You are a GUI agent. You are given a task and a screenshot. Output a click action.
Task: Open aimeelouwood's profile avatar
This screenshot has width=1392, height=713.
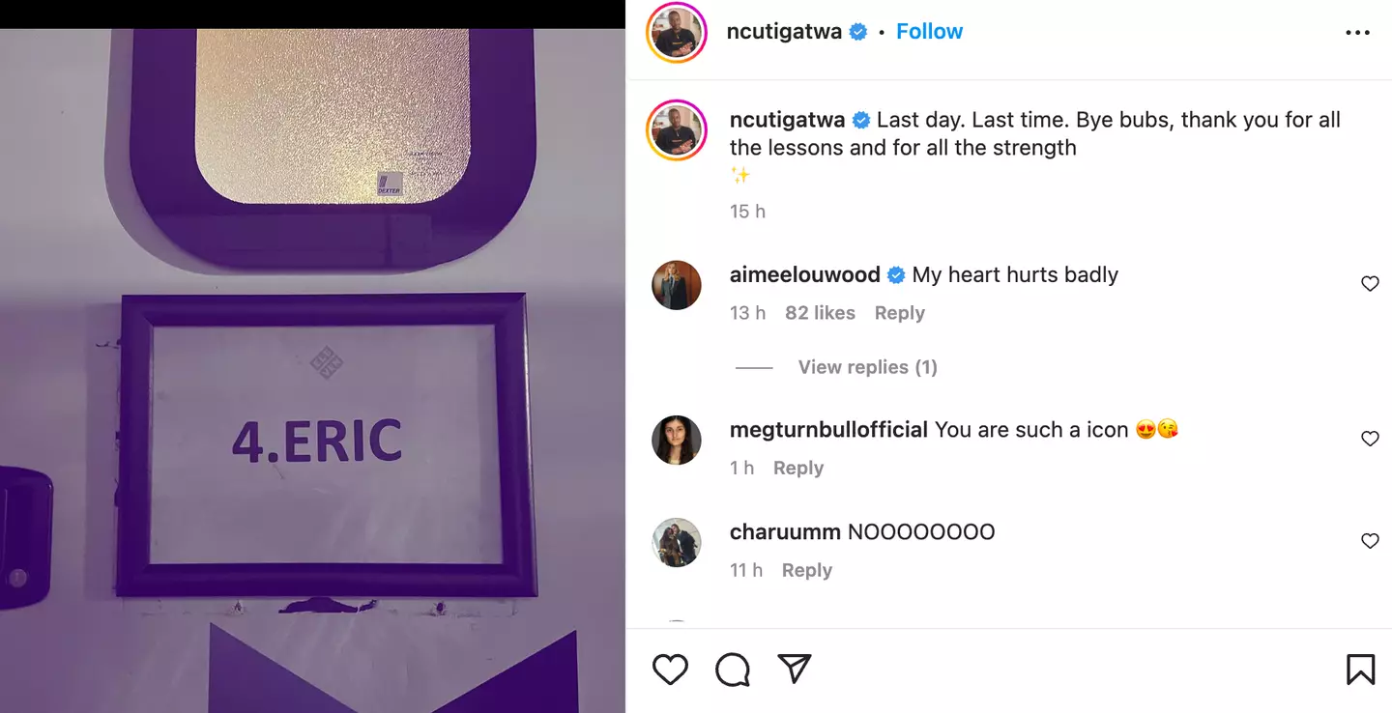676,285
